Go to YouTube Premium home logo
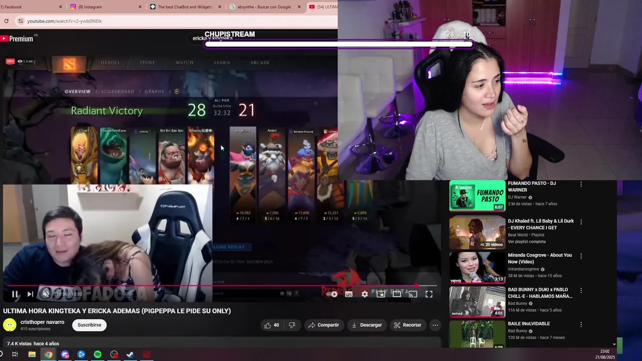 [x=17, y=39]
